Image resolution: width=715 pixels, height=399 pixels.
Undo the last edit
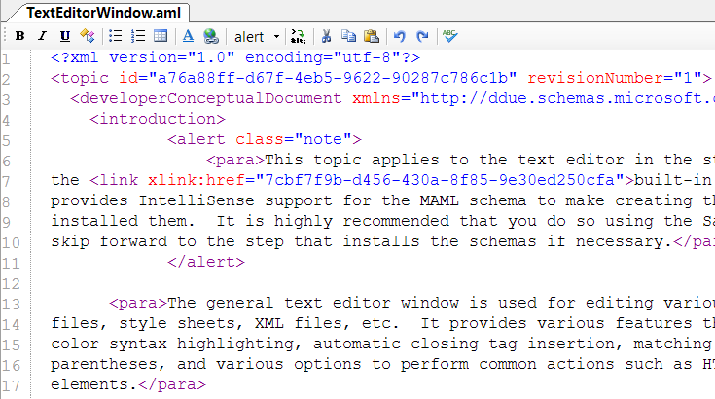tap(400, 36)
